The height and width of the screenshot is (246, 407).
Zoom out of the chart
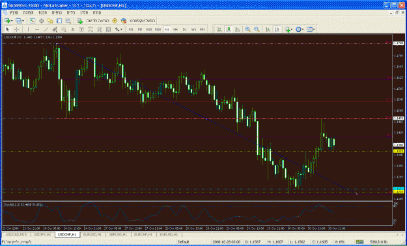point(257,29)
